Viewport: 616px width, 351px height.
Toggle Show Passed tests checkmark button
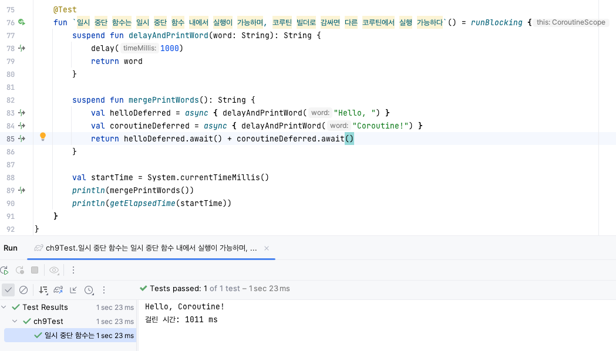(8, 290)
